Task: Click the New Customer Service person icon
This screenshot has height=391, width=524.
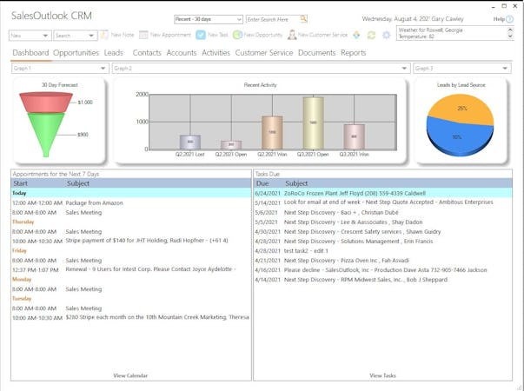Action: pyautogui.click(x=292, y=35)
